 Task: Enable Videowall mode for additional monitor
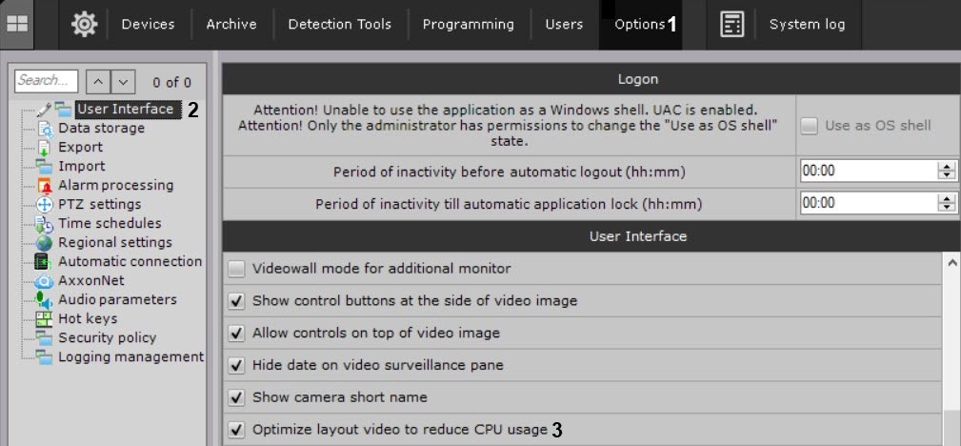[237, 269]
